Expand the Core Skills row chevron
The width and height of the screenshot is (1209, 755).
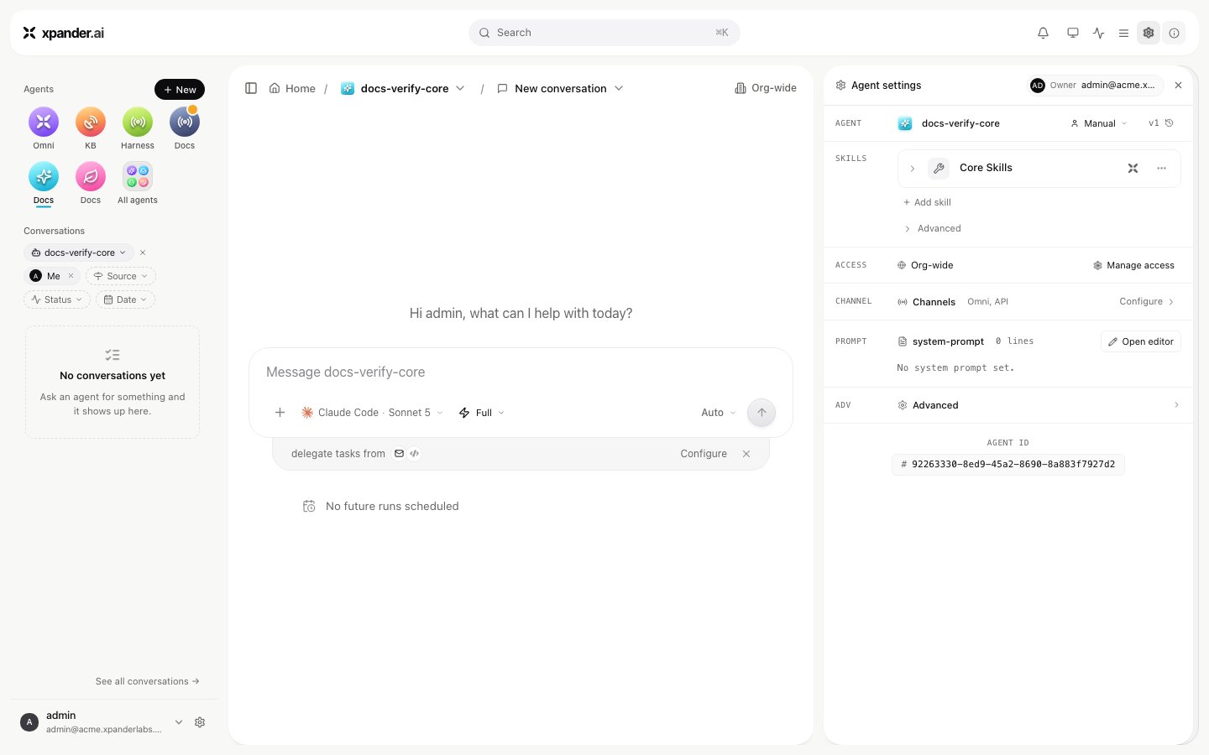coord(913,169)
